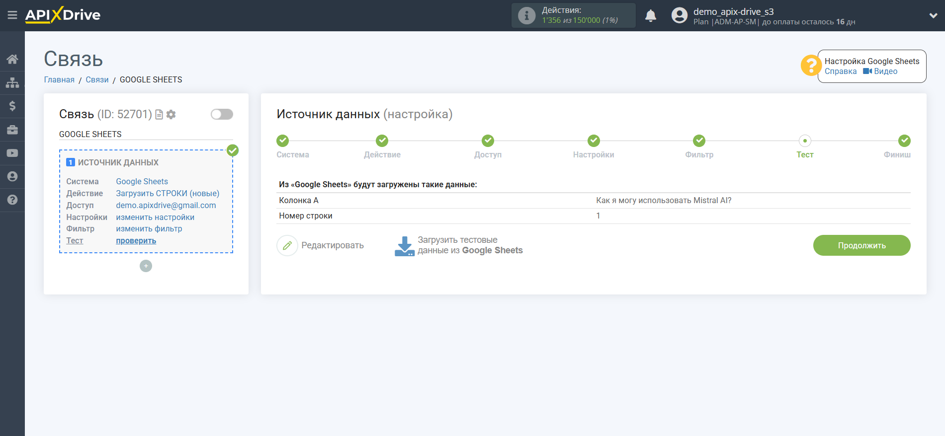
Task: Click the Google Sheets system link
Action: point(142,182)
